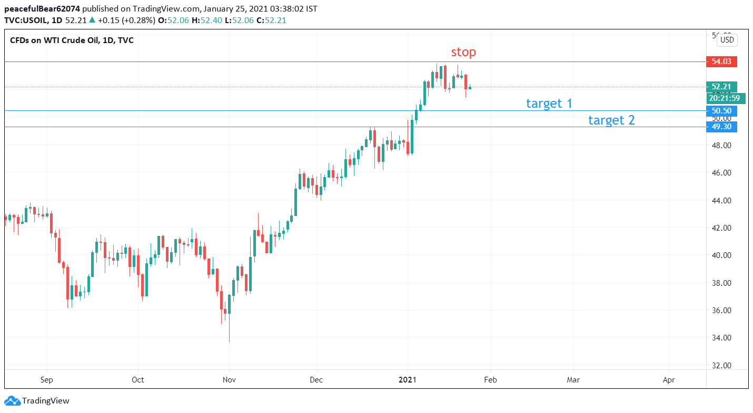Open the peacefulBear62074 author name
The width and height of the screenshot is (753, 413).
point(42,9)
